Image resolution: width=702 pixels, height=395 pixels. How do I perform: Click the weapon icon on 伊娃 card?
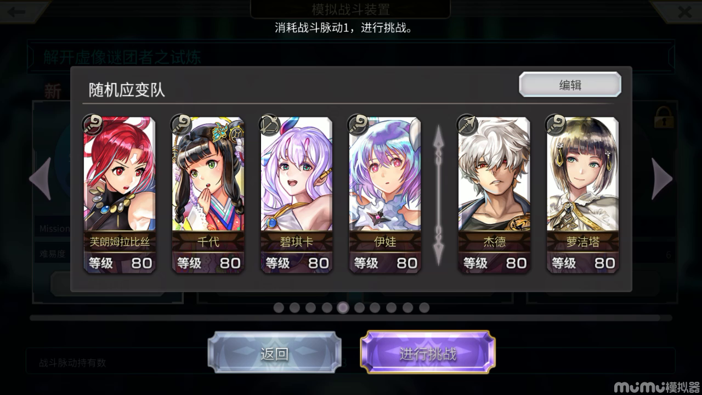tap(358, 125)
